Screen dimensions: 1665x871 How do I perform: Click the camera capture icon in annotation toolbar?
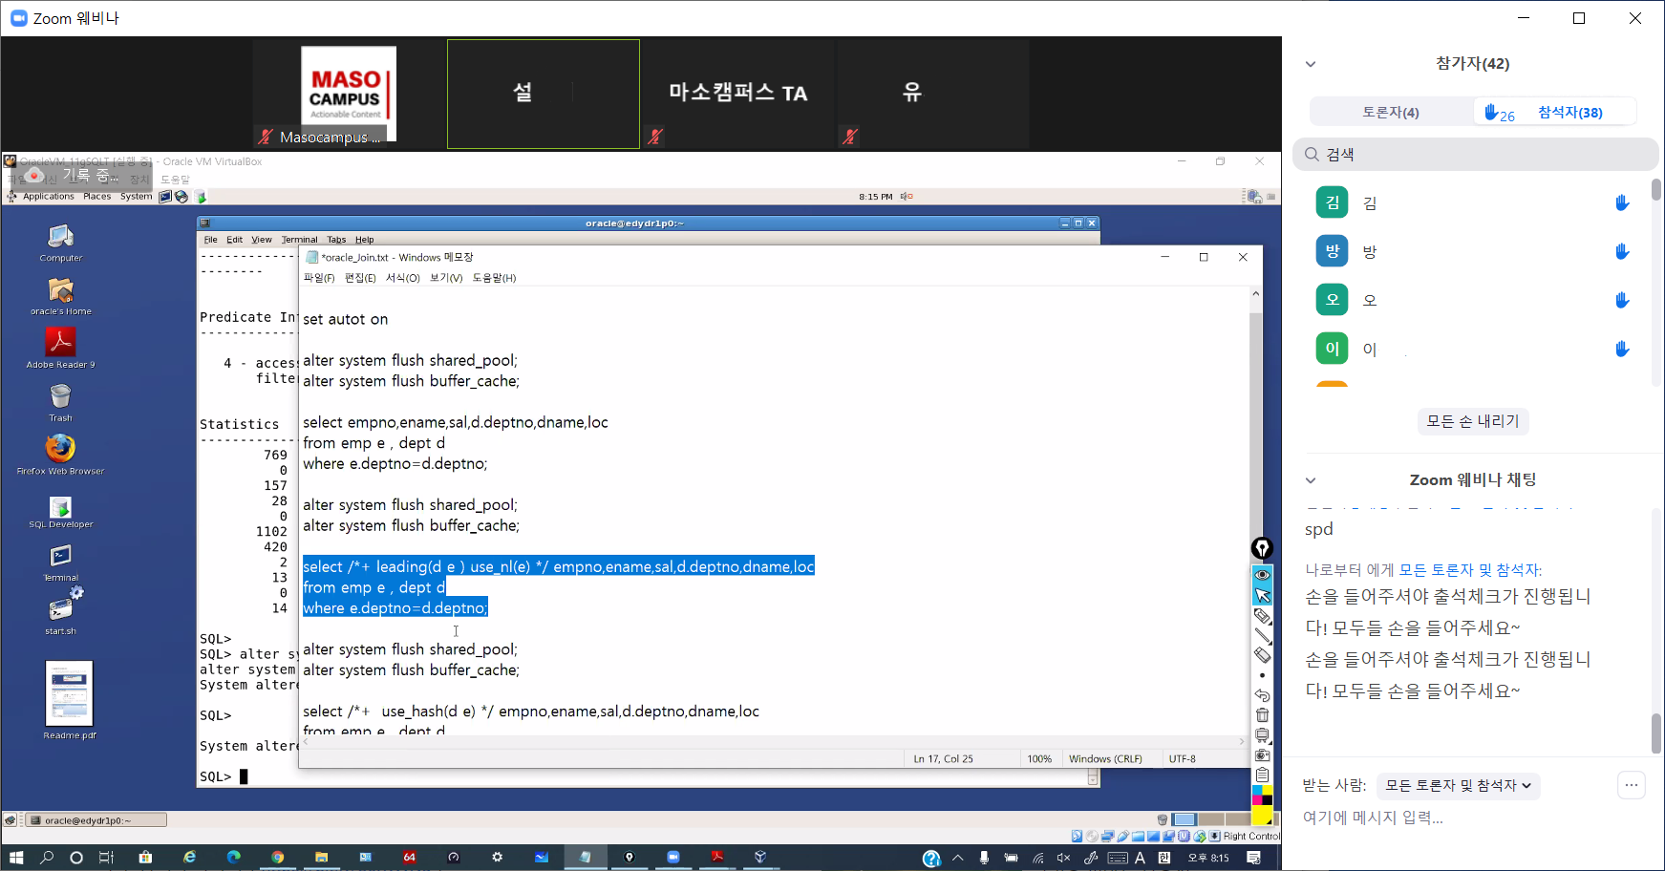point(1262,755)
